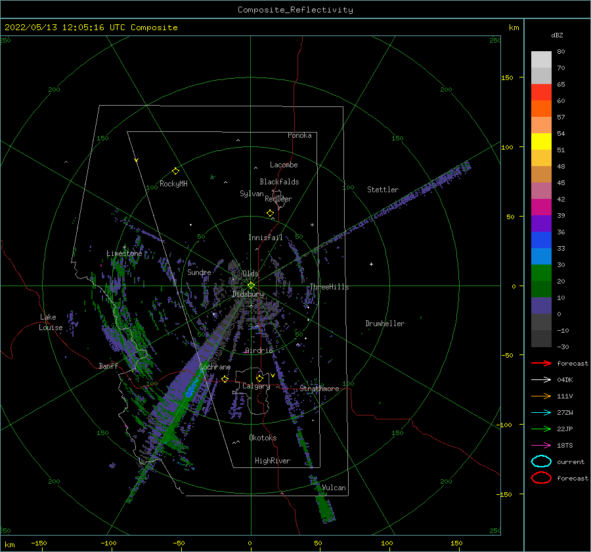
Task: Click the Ponoka label
Action: coord(299,135)
